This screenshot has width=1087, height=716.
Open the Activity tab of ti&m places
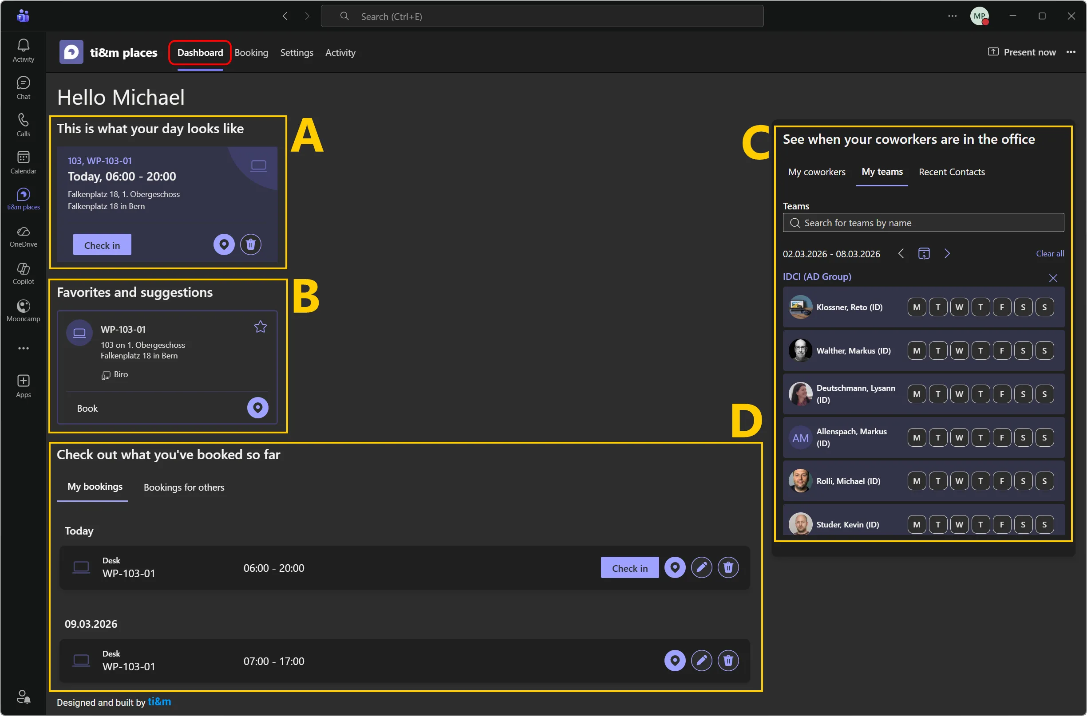340,52
